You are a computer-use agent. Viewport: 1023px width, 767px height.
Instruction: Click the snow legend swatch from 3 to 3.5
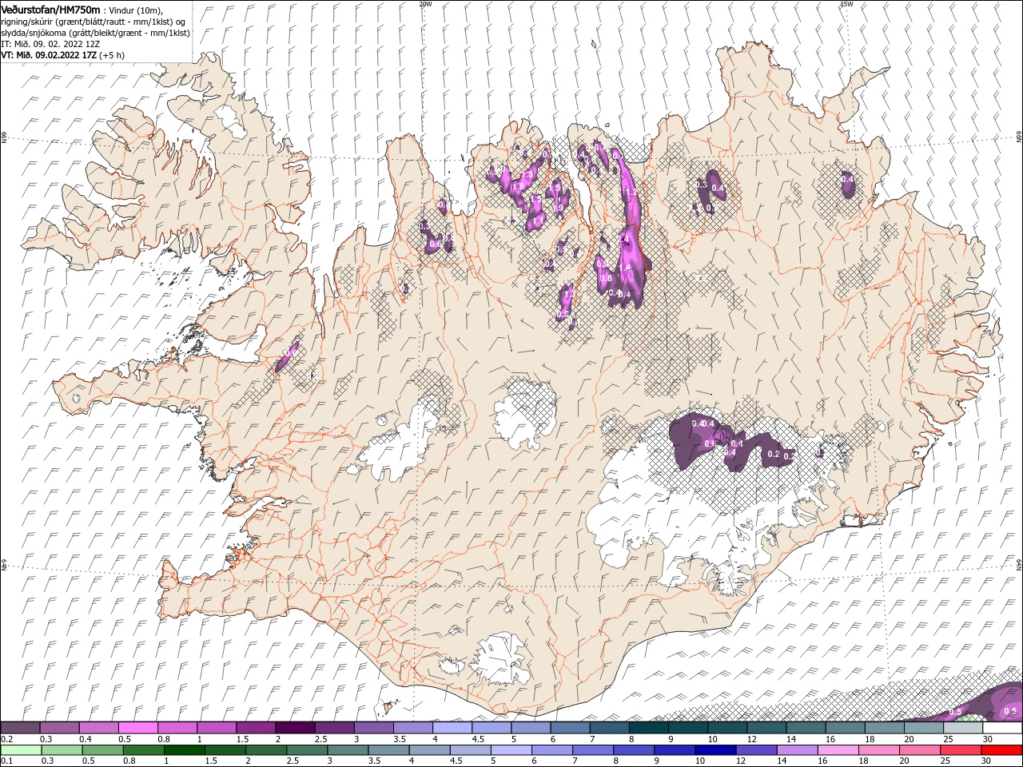[374, 728]
